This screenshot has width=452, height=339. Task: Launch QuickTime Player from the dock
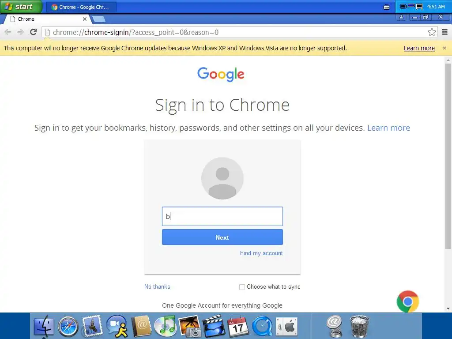coord(262,326)
